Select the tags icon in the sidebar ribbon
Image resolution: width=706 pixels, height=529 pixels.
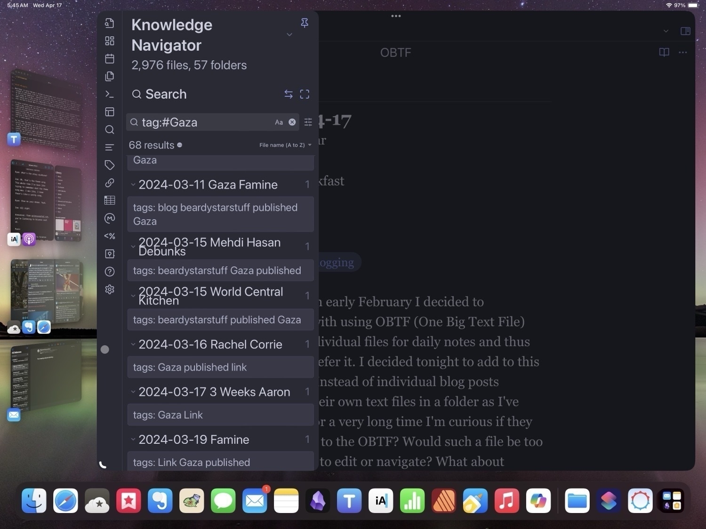click(x=110, y=165)
